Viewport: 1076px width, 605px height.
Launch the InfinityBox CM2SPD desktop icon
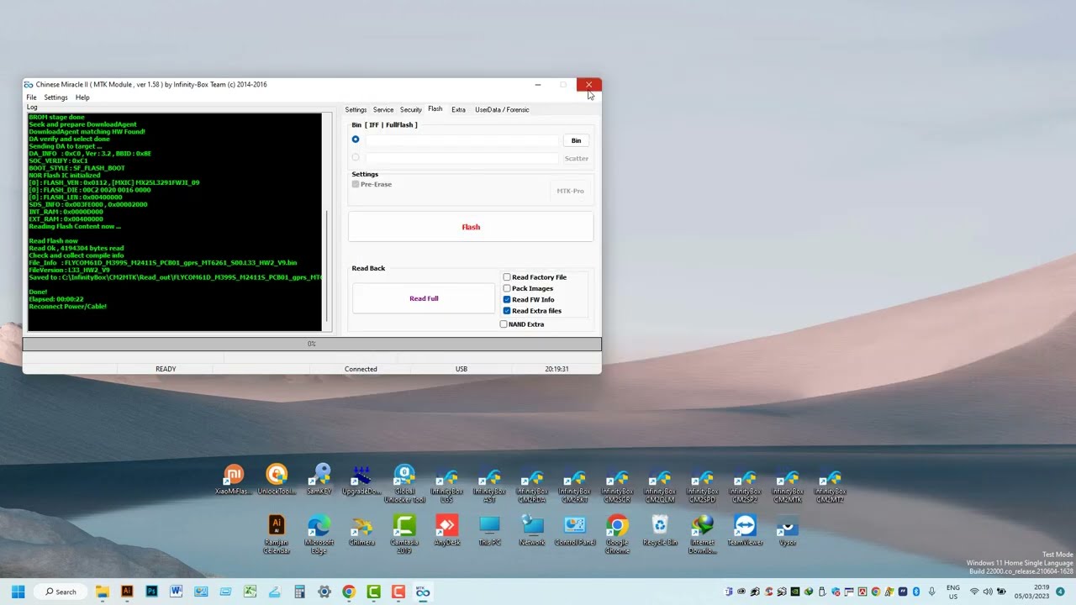(703, 484)
